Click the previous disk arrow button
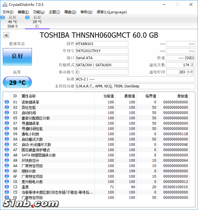The image size is (198, 210). (6, 35)
